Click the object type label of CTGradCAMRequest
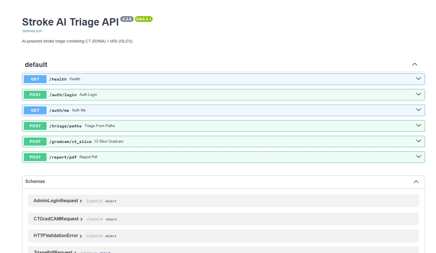Viewport: 436px width, 253px height. tap(111, 219)
